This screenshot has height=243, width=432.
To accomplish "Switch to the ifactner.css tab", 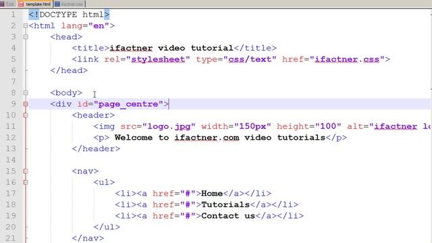I will tap(70, 4).
